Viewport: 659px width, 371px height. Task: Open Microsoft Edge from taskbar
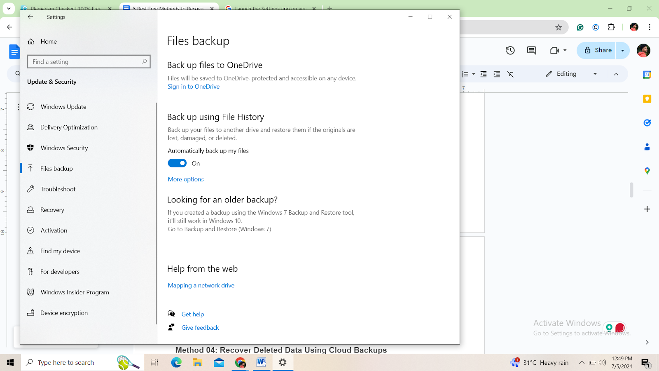tap(176, 362)
